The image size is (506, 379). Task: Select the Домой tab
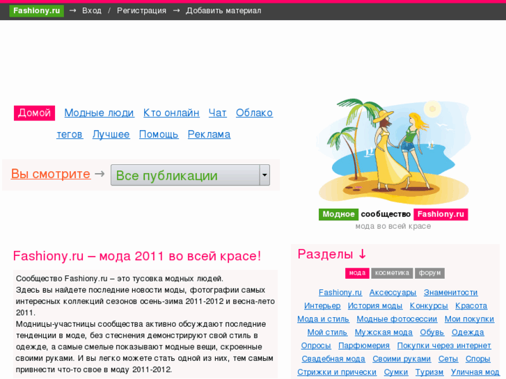click(34, 113)
